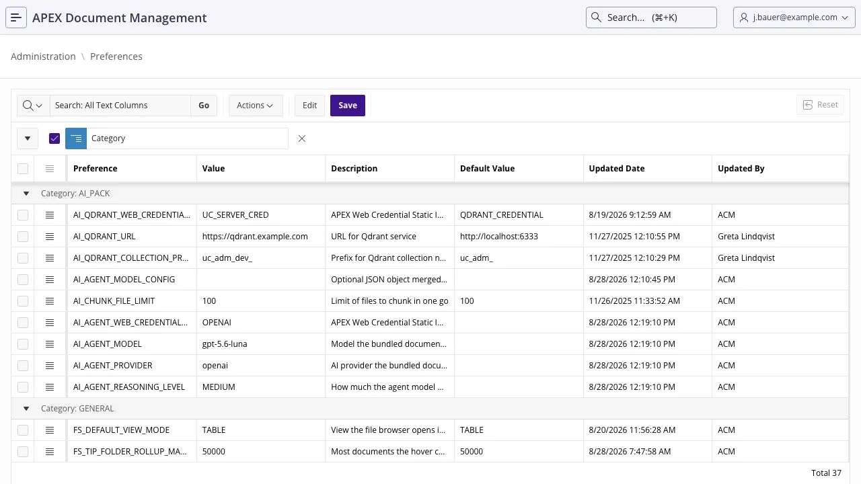Open the Actions dropdown menu
Screen dimensions: 861x484
tap(255, 106)
